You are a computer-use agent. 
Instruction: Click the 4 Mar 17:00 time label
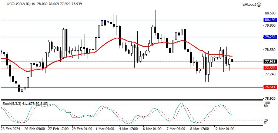pos(128,129)
